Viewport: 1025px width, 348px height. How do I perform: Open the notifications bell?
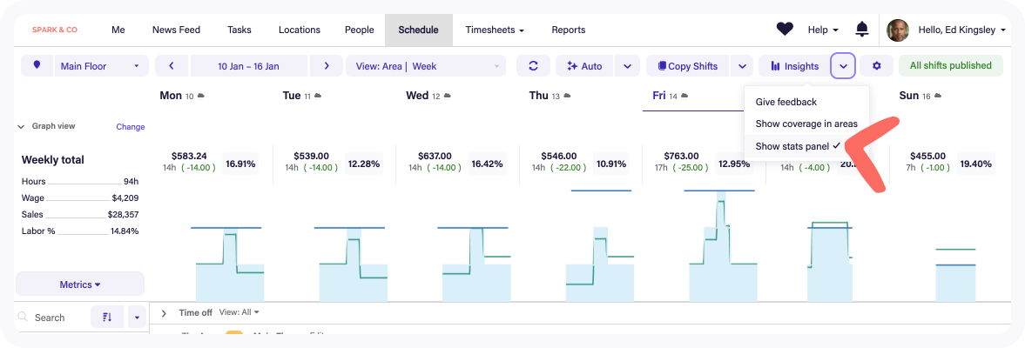(862, 30)
